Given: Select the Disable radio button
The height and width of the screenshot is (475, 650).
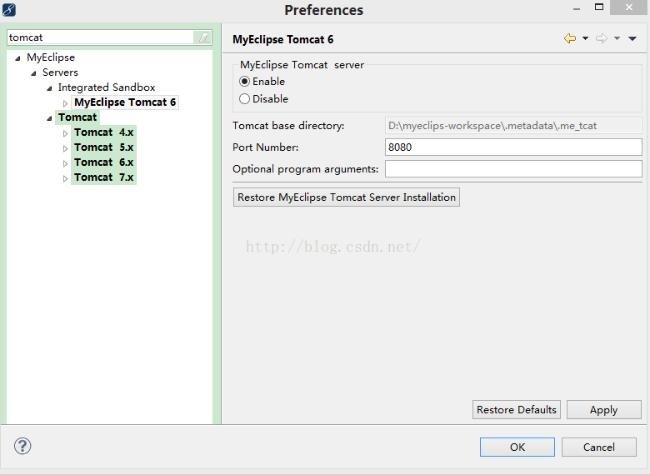Looking at the screenshot, I should (x=244, y=98).
